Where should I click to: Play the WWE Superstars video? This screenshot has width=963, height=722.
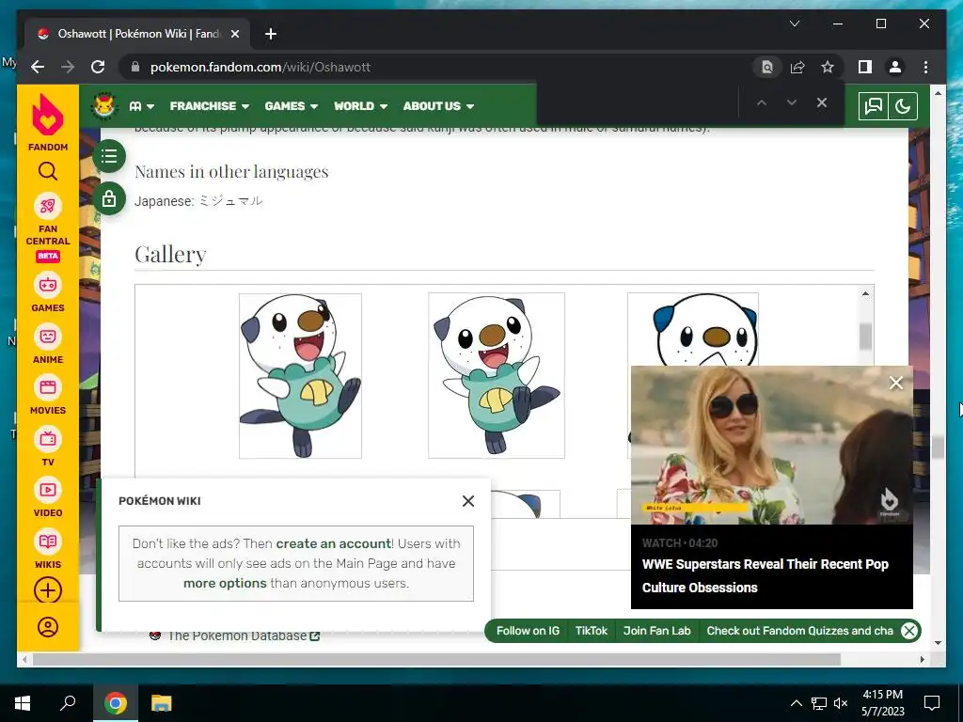pyautogui.click(x=772, y=445)
